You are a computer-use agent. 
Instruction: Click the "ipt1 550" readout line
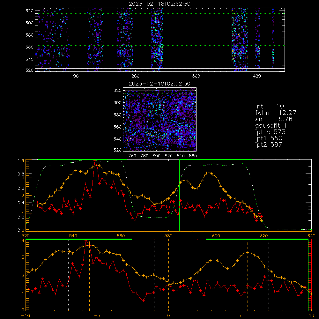point(269,138)
